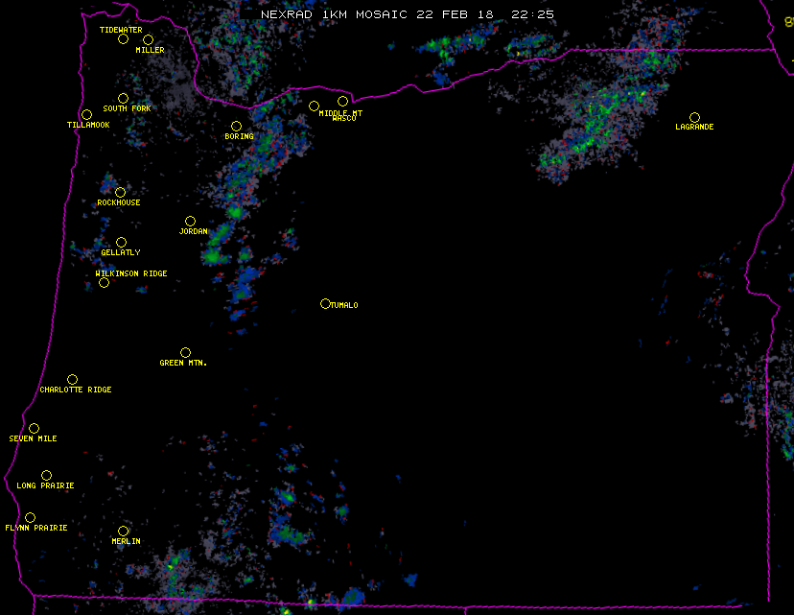Select the Charlotte Ridge station marker

[72, 379]
